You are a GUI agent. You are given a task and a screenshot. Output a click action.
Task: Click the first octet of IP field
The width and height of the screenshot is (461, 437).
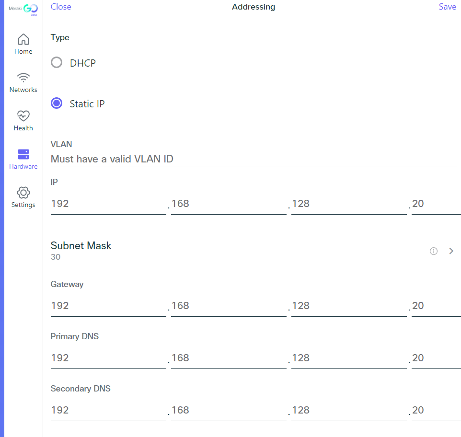[x=108, y=204]
